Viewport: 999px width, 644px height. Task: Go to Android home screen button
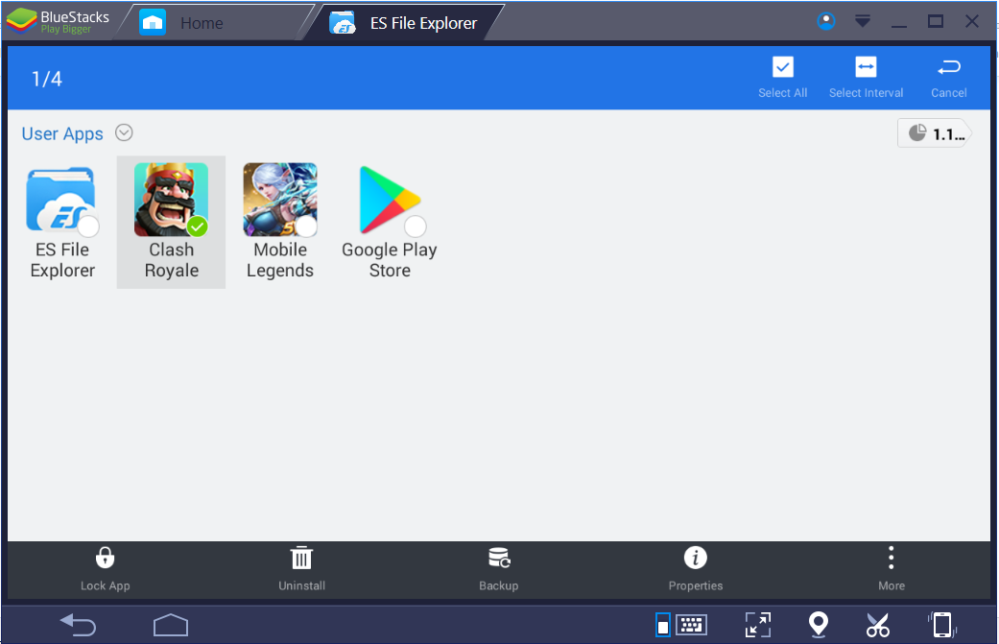[x=171, y=625]
